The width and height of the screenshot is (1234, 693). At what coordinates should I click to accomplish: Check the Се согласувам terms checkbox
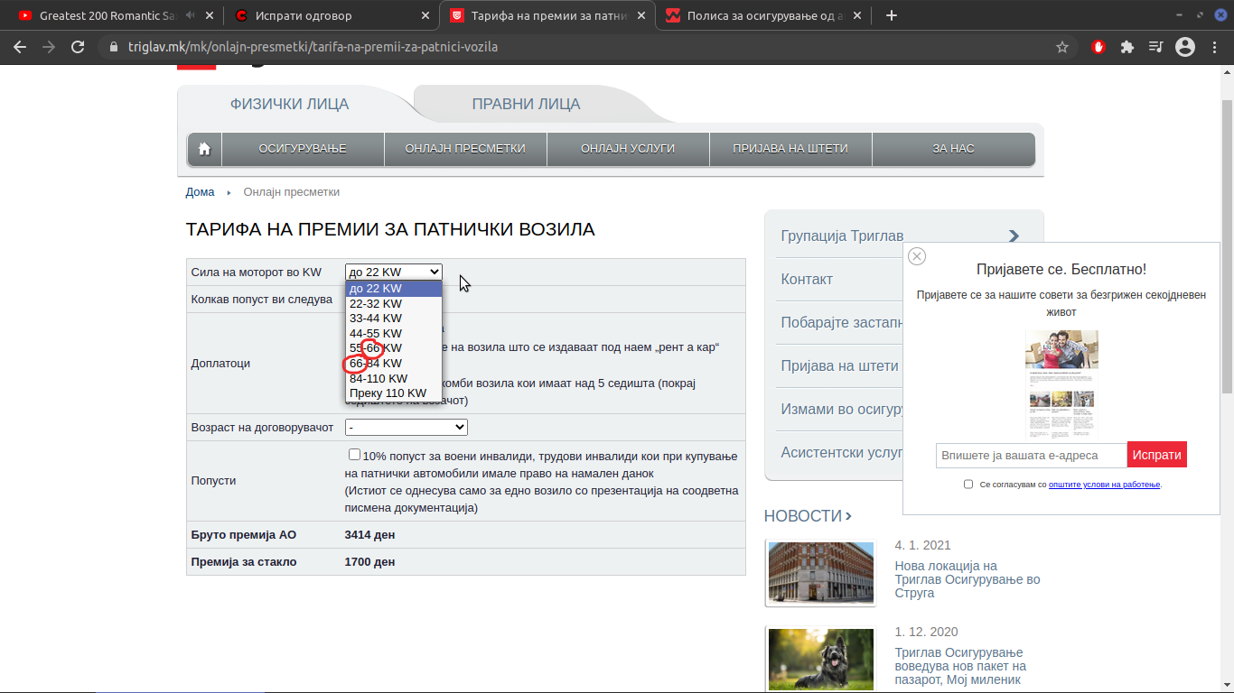tap(968, 485)
